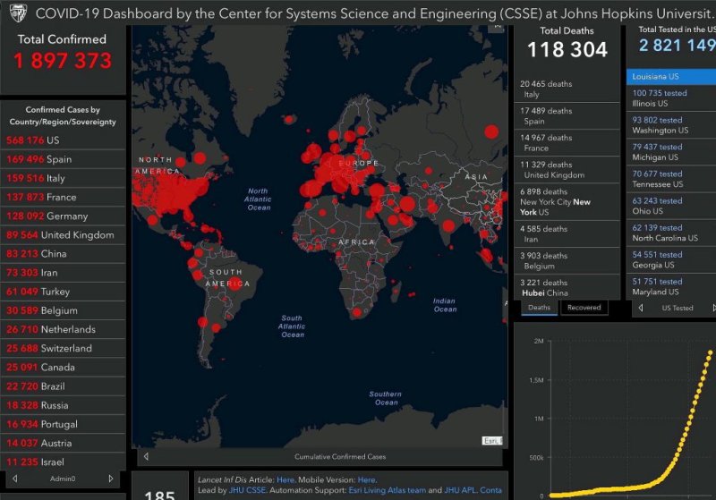The width and height of the screenshot is (716, 500).
Task: Click the Total Confirmed 1 897 373 figure
Action: pyautogui.click(x=62, y=61)
